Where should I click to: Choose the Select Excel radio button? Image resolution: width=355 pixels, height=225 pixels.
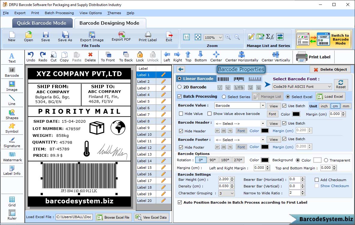coord(288,97)
